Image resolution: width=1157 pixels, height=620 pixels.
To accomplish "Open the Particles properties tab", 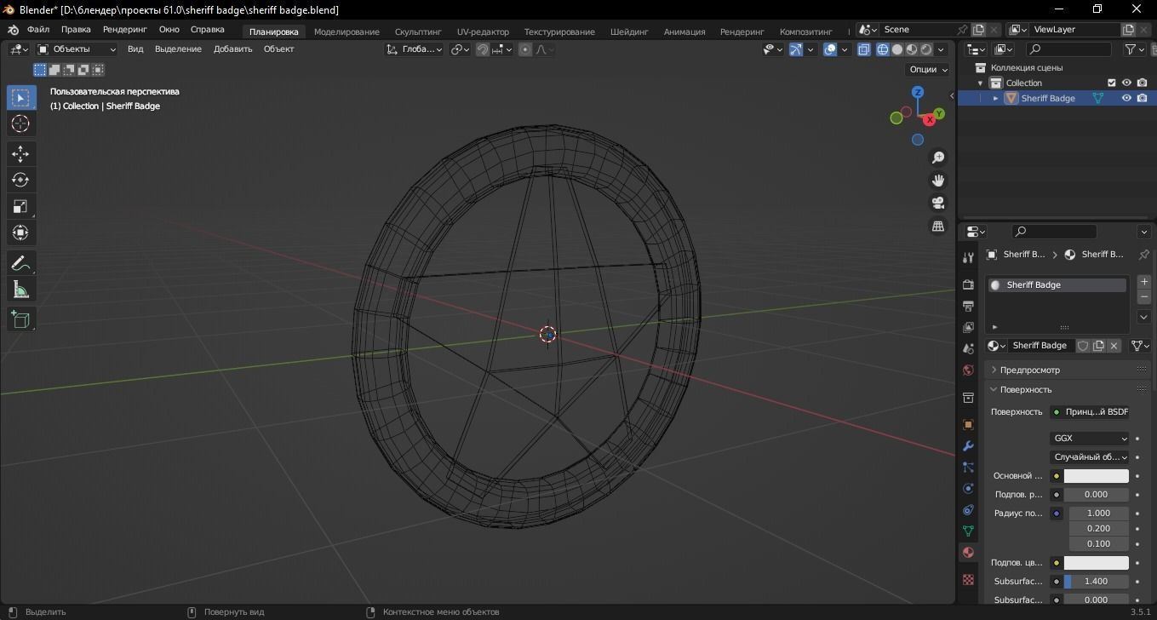I will point(968,468).
